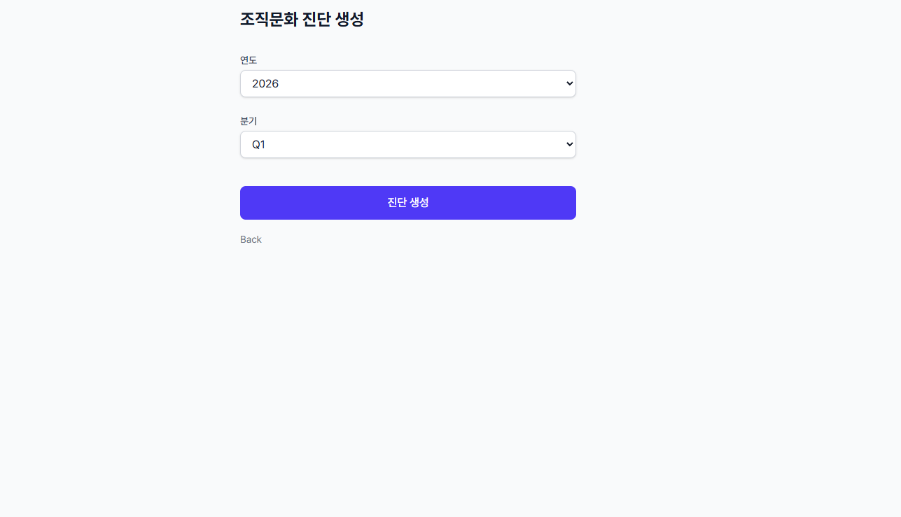This screenshot has width=901, height=517.
Task: Click the 연도 field label
Action: coord(248,60)
